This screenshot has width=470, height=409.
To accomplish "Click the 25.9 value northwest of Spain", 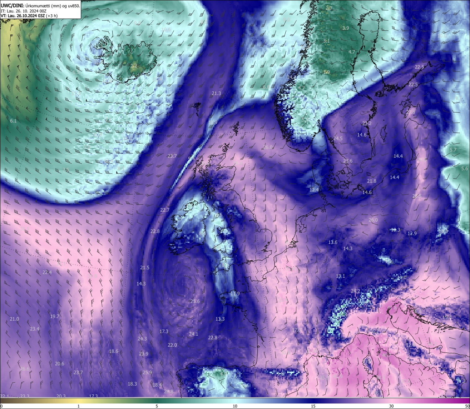I will [147, 372].
